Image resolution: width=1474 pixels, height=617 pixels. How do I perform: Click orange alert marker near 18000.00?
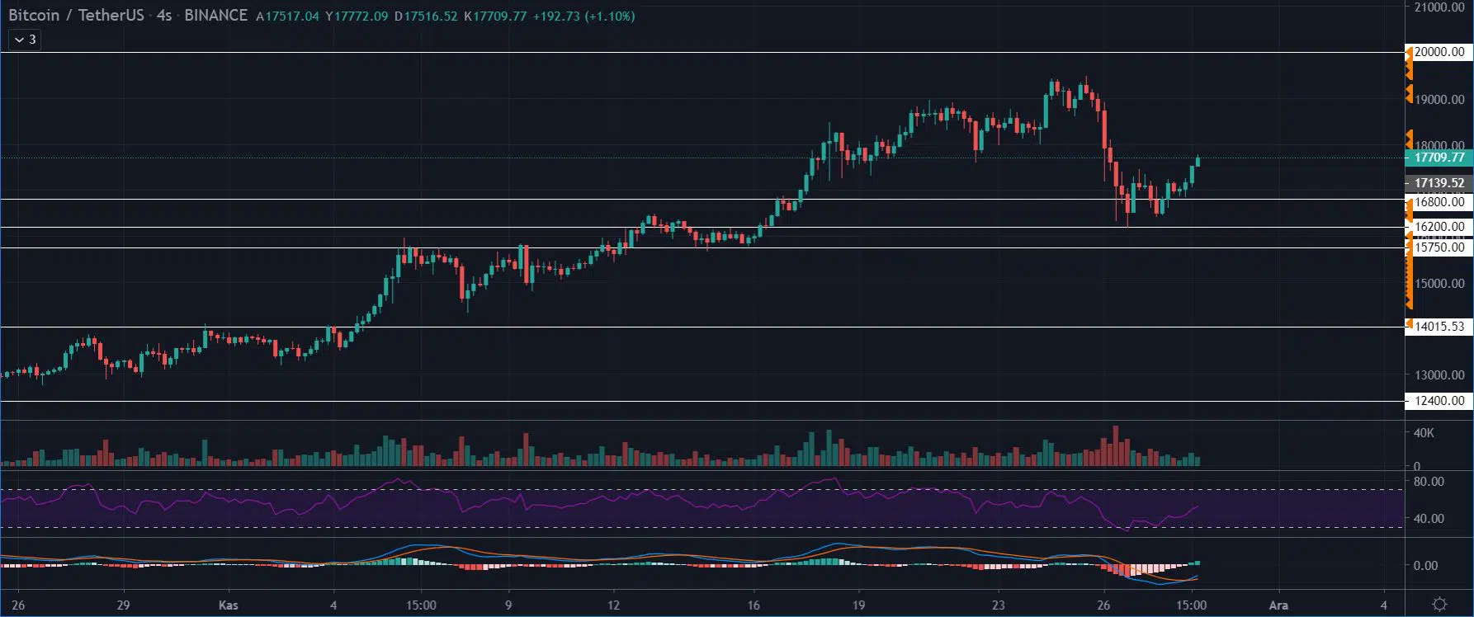point(1409,139)
